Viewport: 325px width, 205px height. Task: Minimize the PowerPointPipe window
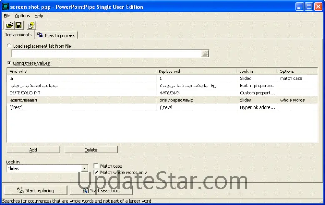coord(299,7)
